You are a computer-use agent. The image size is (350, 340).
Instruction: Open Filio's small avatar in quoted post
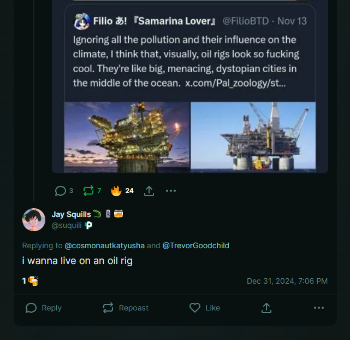point(81,21)
